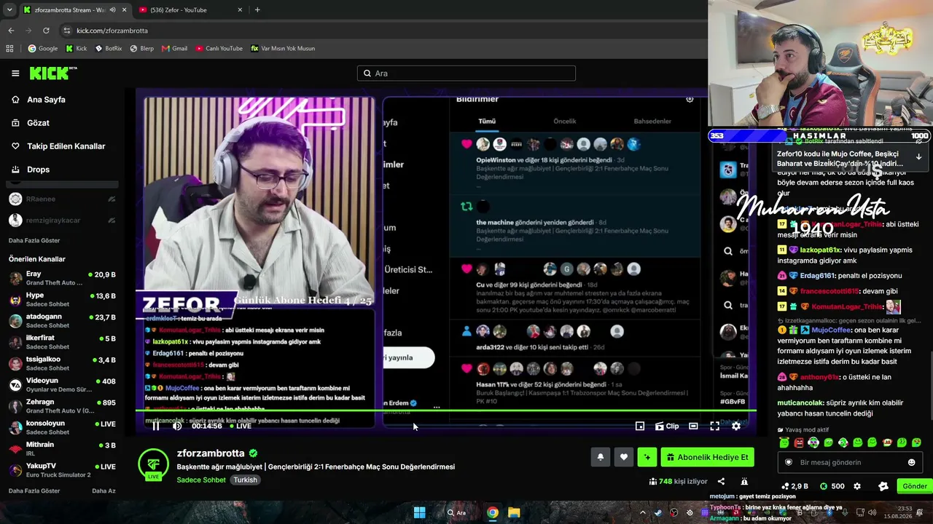This screenshot has width=933, height=524.
Task: Follow channel with the heart button
Action: (x=624, y=457)
